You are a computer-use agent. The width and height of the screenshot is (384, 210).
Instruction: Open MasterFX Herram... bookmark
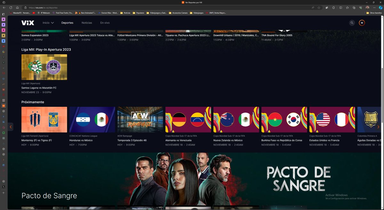[20, 13]
